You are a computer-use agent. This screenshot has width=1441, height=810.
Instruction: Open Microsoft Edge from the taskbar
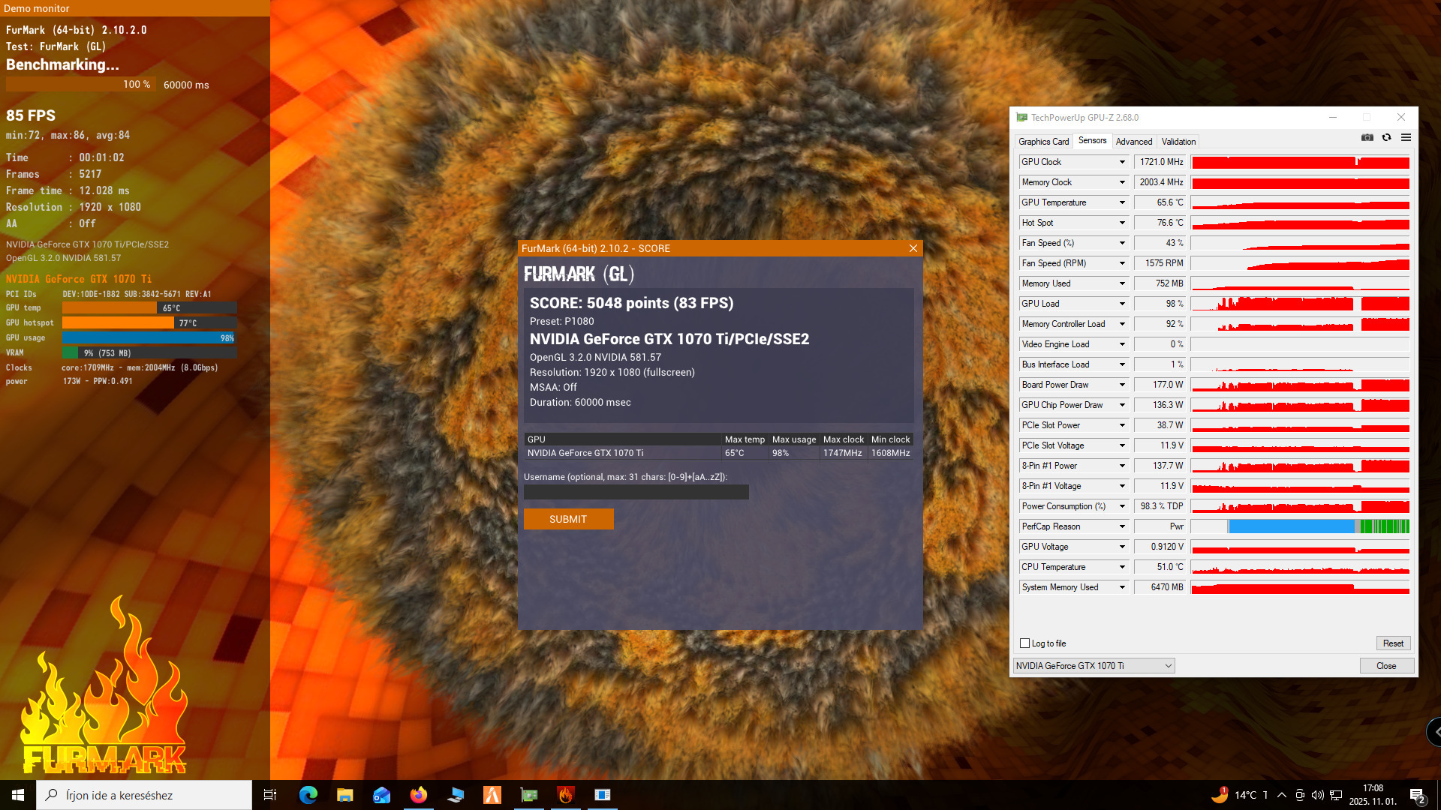308,795
